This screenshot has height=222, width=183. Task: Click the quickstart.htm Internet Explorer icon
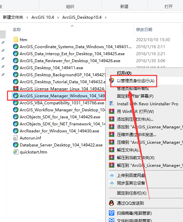click(x=16, y=152)
